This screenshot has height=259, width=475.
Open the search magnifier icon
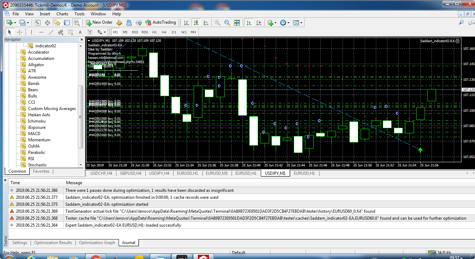(461, 23)
